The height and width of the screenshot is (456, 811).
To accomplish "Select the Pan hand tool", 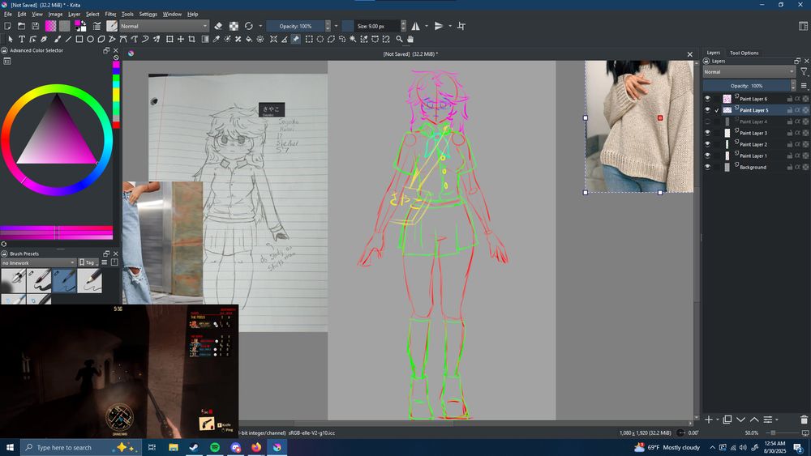I will click(x=410, y=39).
